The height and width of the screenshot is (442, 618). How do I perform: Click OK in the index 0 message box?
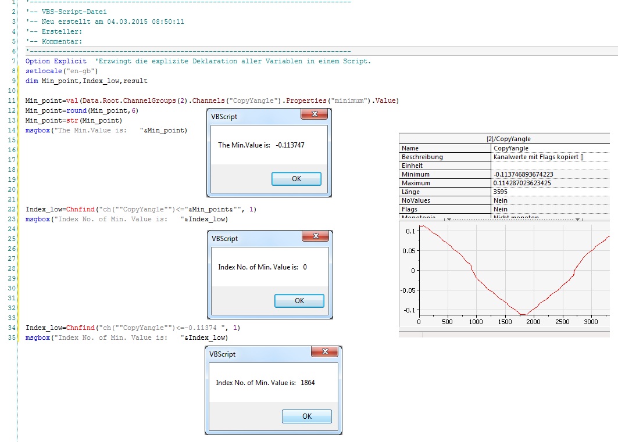click(x=299, y=301)
